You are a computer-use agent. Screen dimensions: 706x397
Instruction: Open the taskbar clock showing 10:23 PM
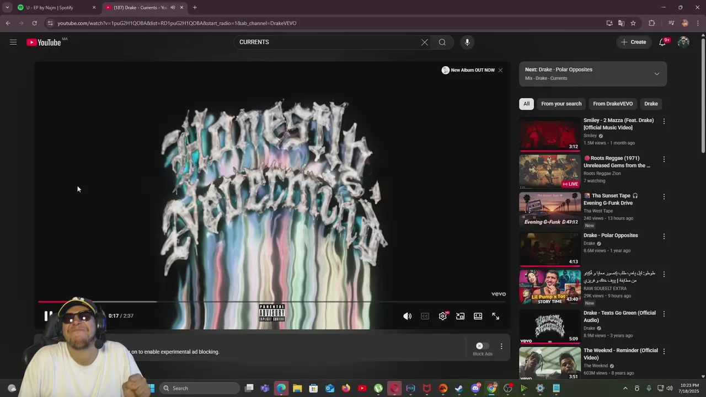pyautogui.click(x=689, y=388)
